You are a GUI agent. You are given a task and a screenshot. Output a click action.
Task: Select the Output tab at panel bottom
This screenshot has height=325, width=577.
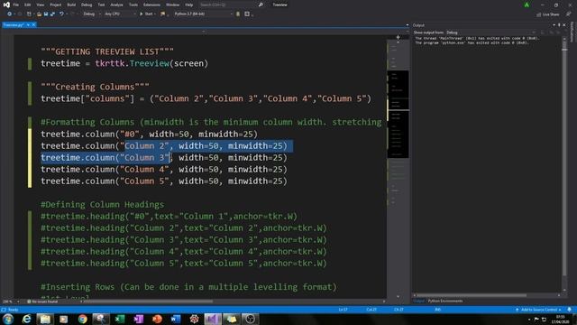(418, 301)
